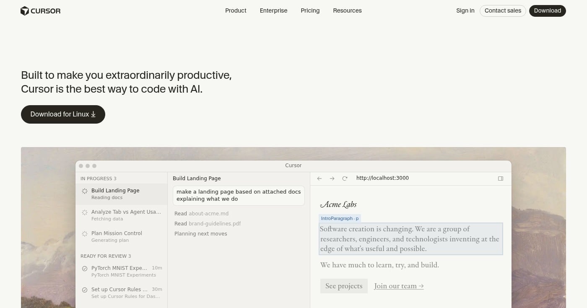
Task: Collapse the READY FOR REVIEW section
Action: (106, 256)
